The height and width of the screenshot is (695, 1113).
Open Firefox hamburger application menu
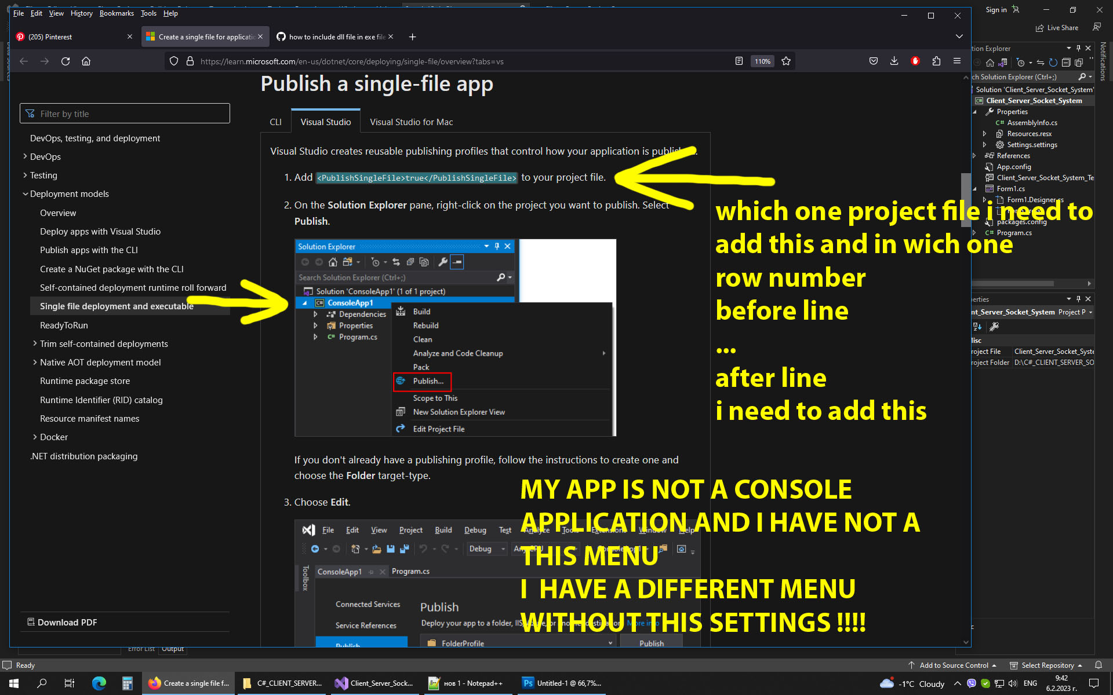pyautogui.click(x=957, y=61)
